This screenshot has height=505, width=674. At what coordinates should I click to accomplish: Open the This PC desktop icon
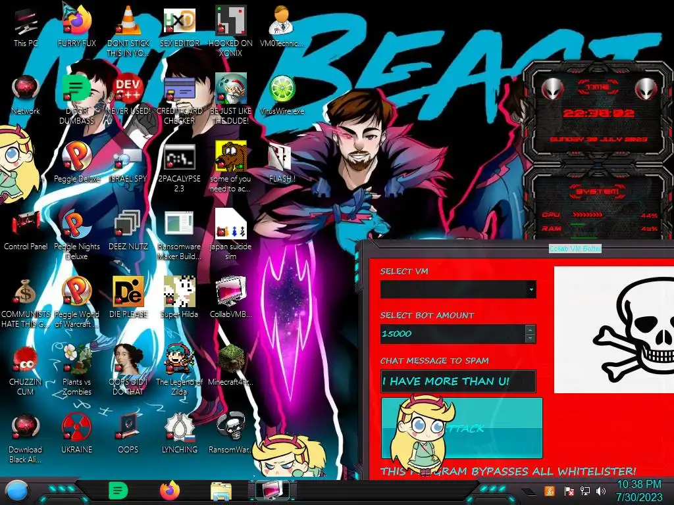point(26,26)
